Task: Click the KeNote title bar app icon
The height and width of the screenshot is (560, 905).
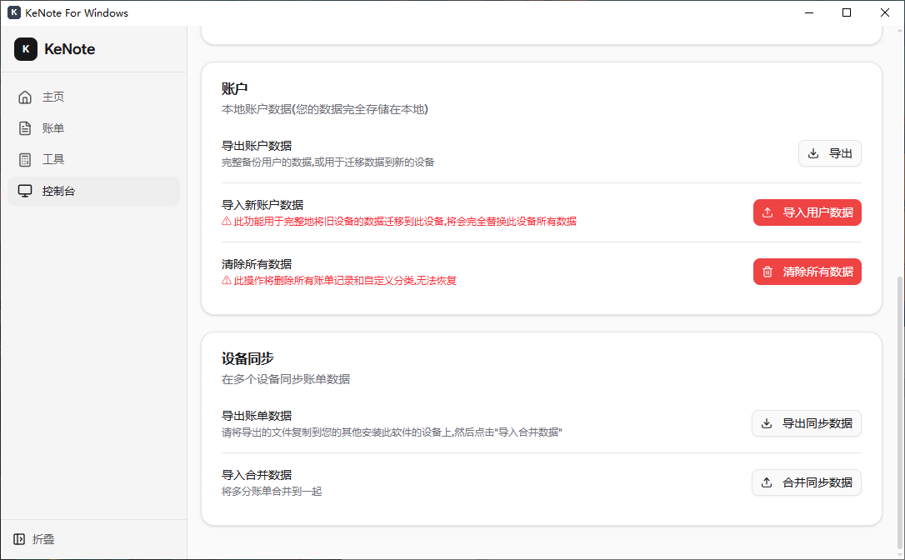Action: coord(14,12)
